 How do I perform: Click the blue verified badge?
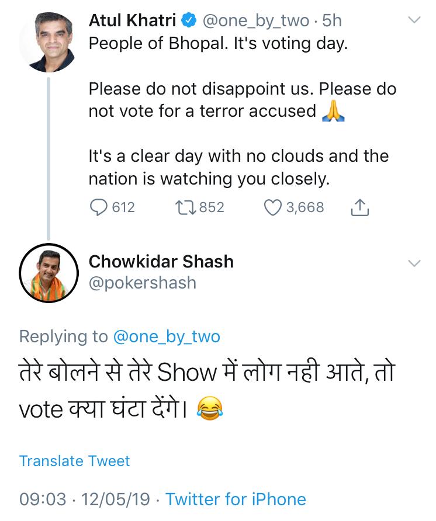pos(189,20)
